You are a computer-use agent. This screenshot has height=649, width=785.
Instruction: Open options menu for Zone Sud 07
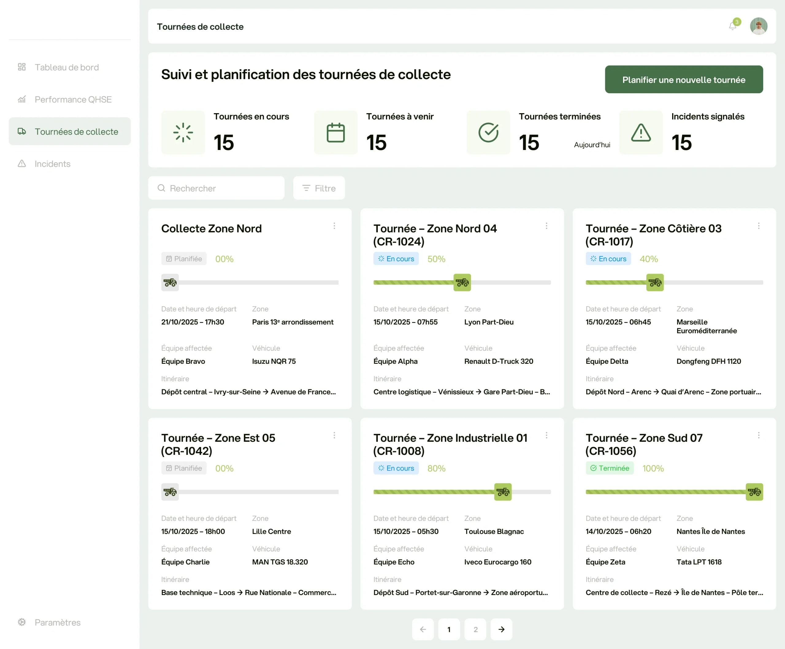point(758,435)
